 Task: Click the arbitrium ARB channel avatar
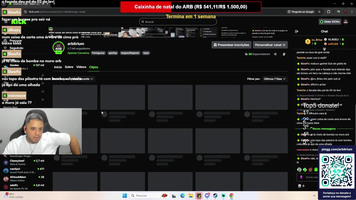58,47
